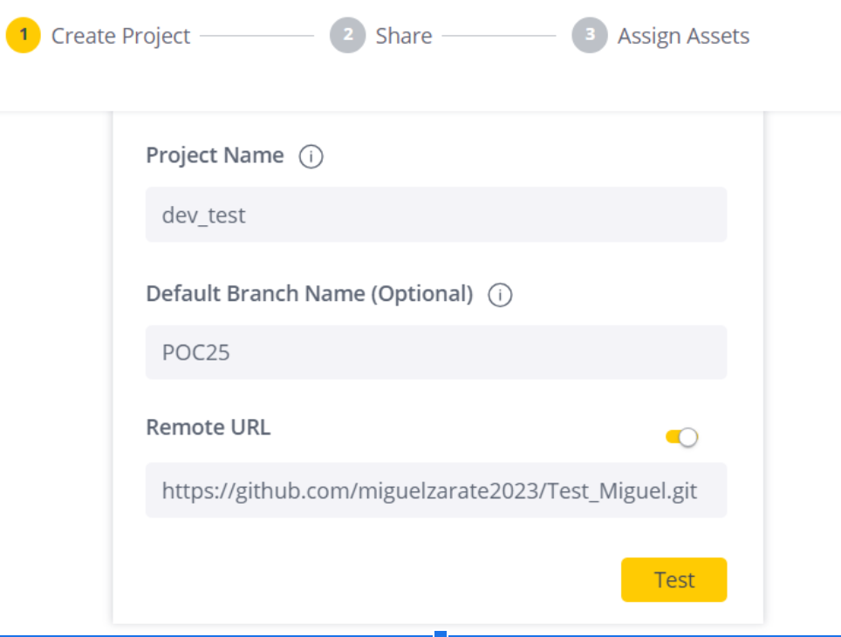Click the Project Name info icon
This screenshot has height=637, width=841.
(311, 156)
